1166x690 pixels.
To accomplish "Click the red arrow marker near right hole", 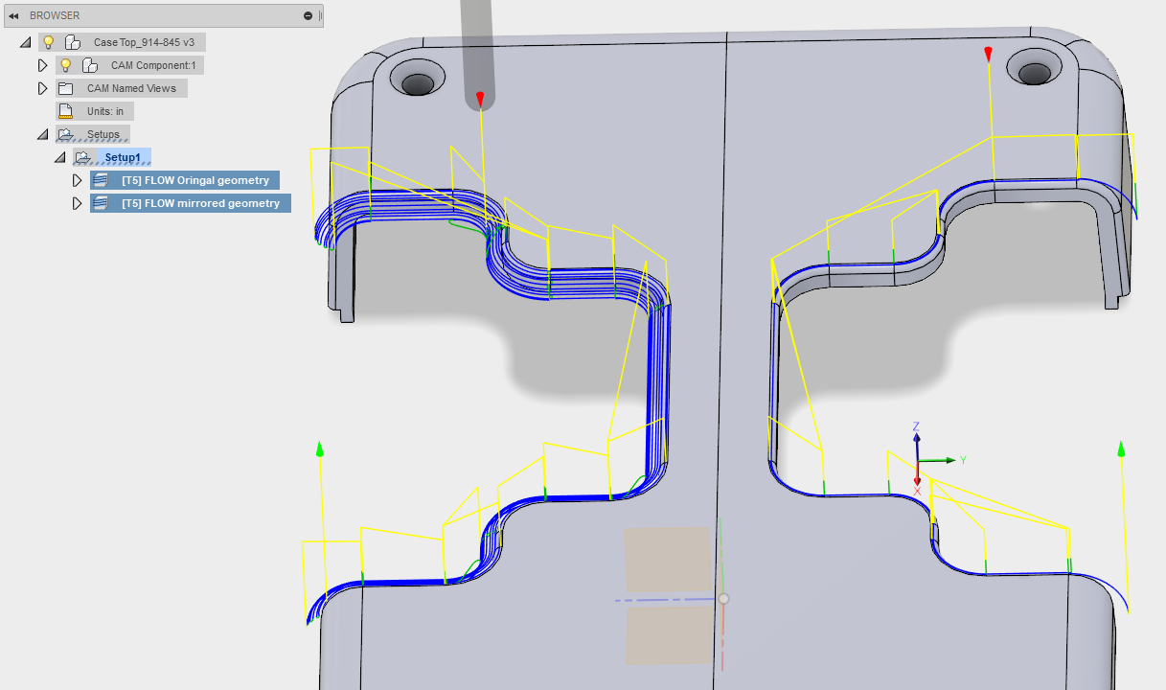I will (989, 54).
